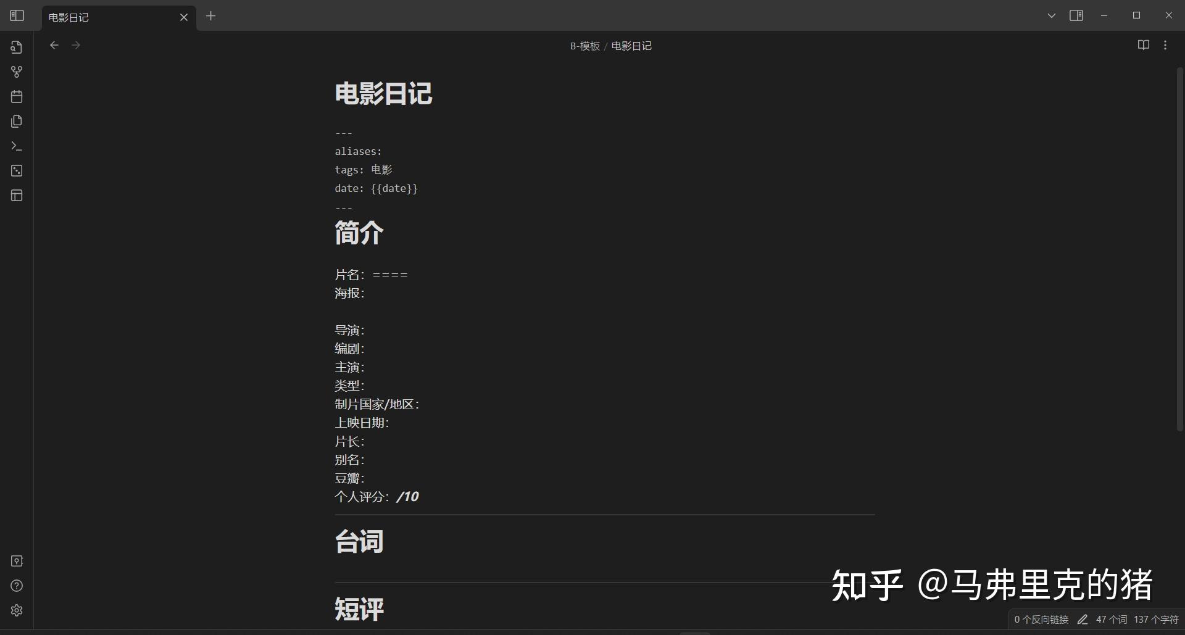Toggle the right sidebar panel
1185x635 pixels.
1076,15
